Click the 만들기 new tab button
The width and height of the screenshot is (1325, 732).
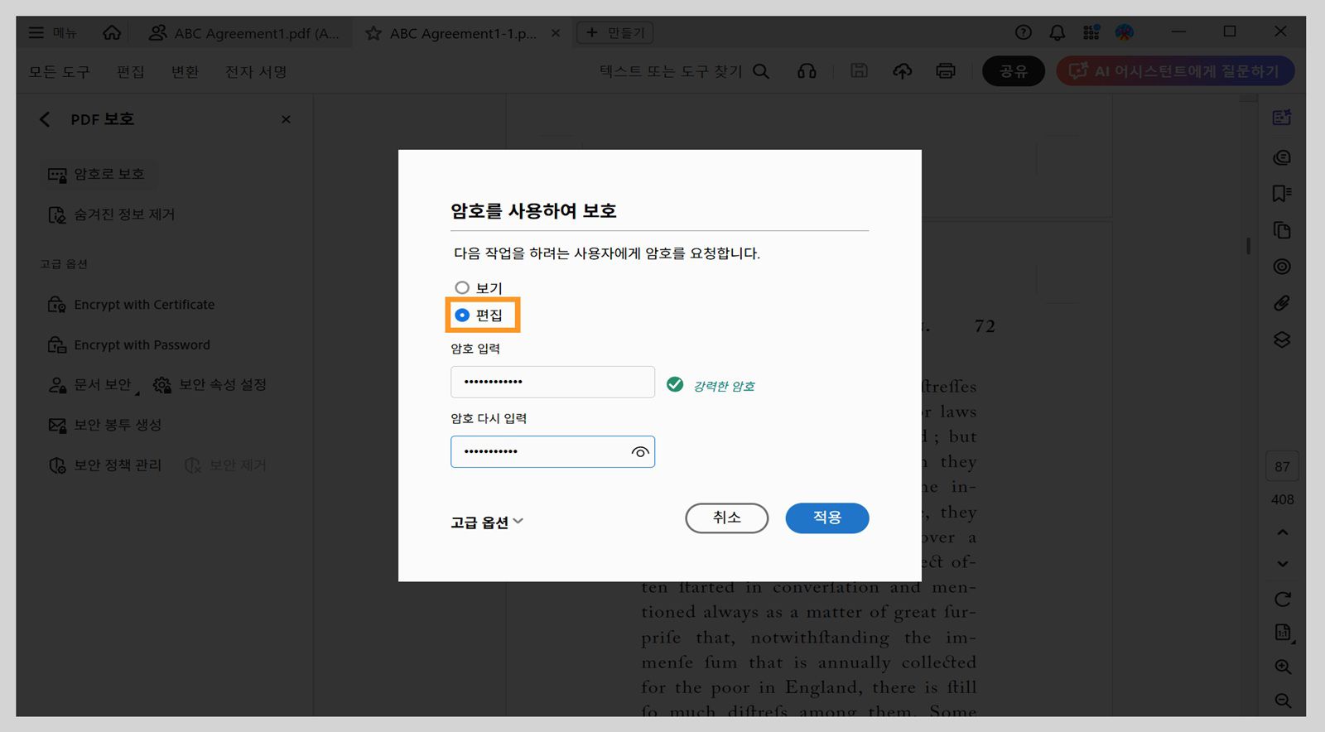tap(615, 32)
